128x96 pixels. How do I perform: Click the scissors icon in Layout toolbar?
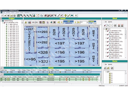pyautogui.click(x=47, y=22)
